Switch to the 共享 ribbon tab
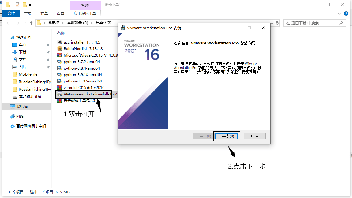 (44, 14)
